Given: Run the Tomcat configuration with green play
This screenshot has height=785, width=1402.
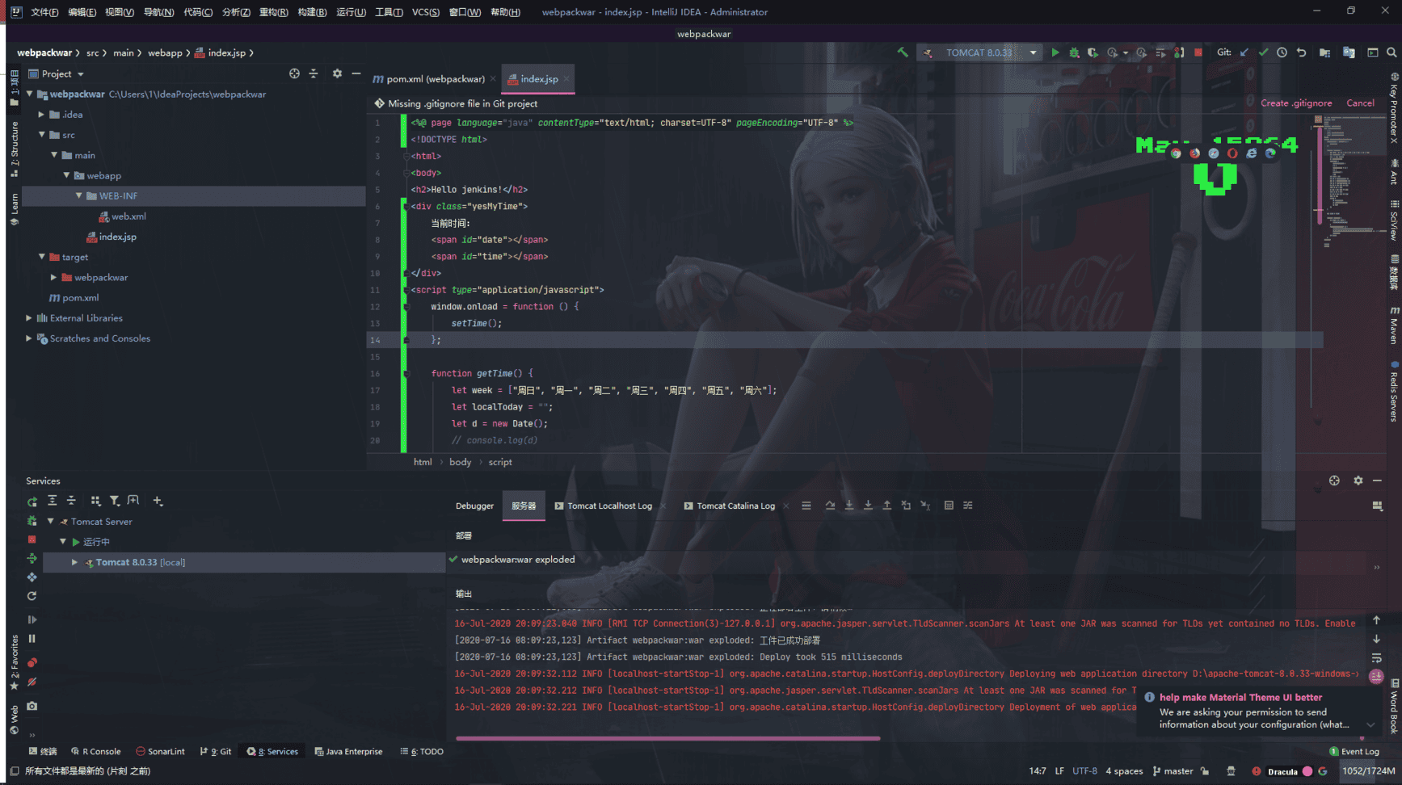Looking at the screenshot, I should (x=1055, y=52).
